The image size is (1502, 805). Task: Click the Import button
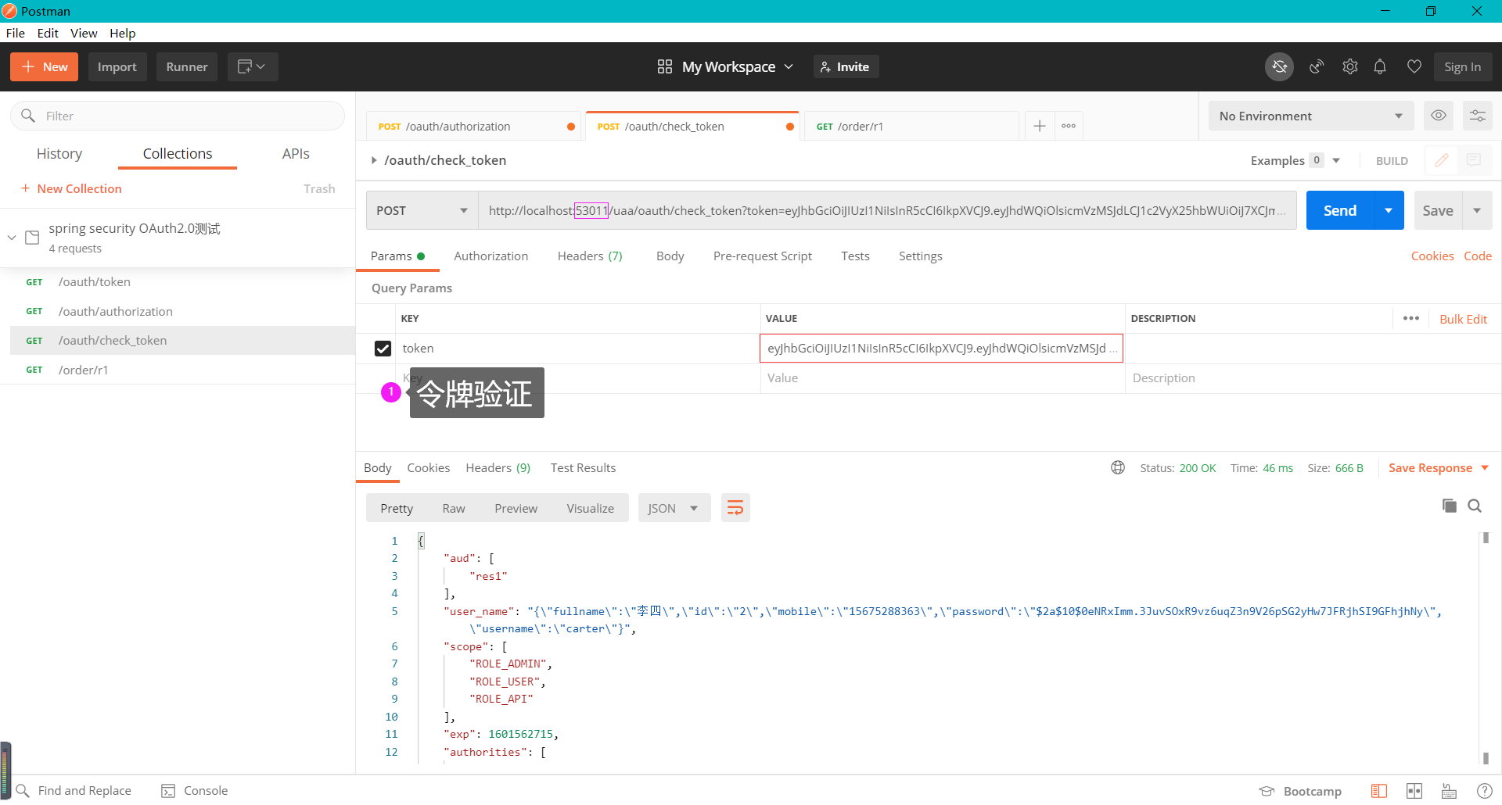pyautogui.click(x=117, y=67)
